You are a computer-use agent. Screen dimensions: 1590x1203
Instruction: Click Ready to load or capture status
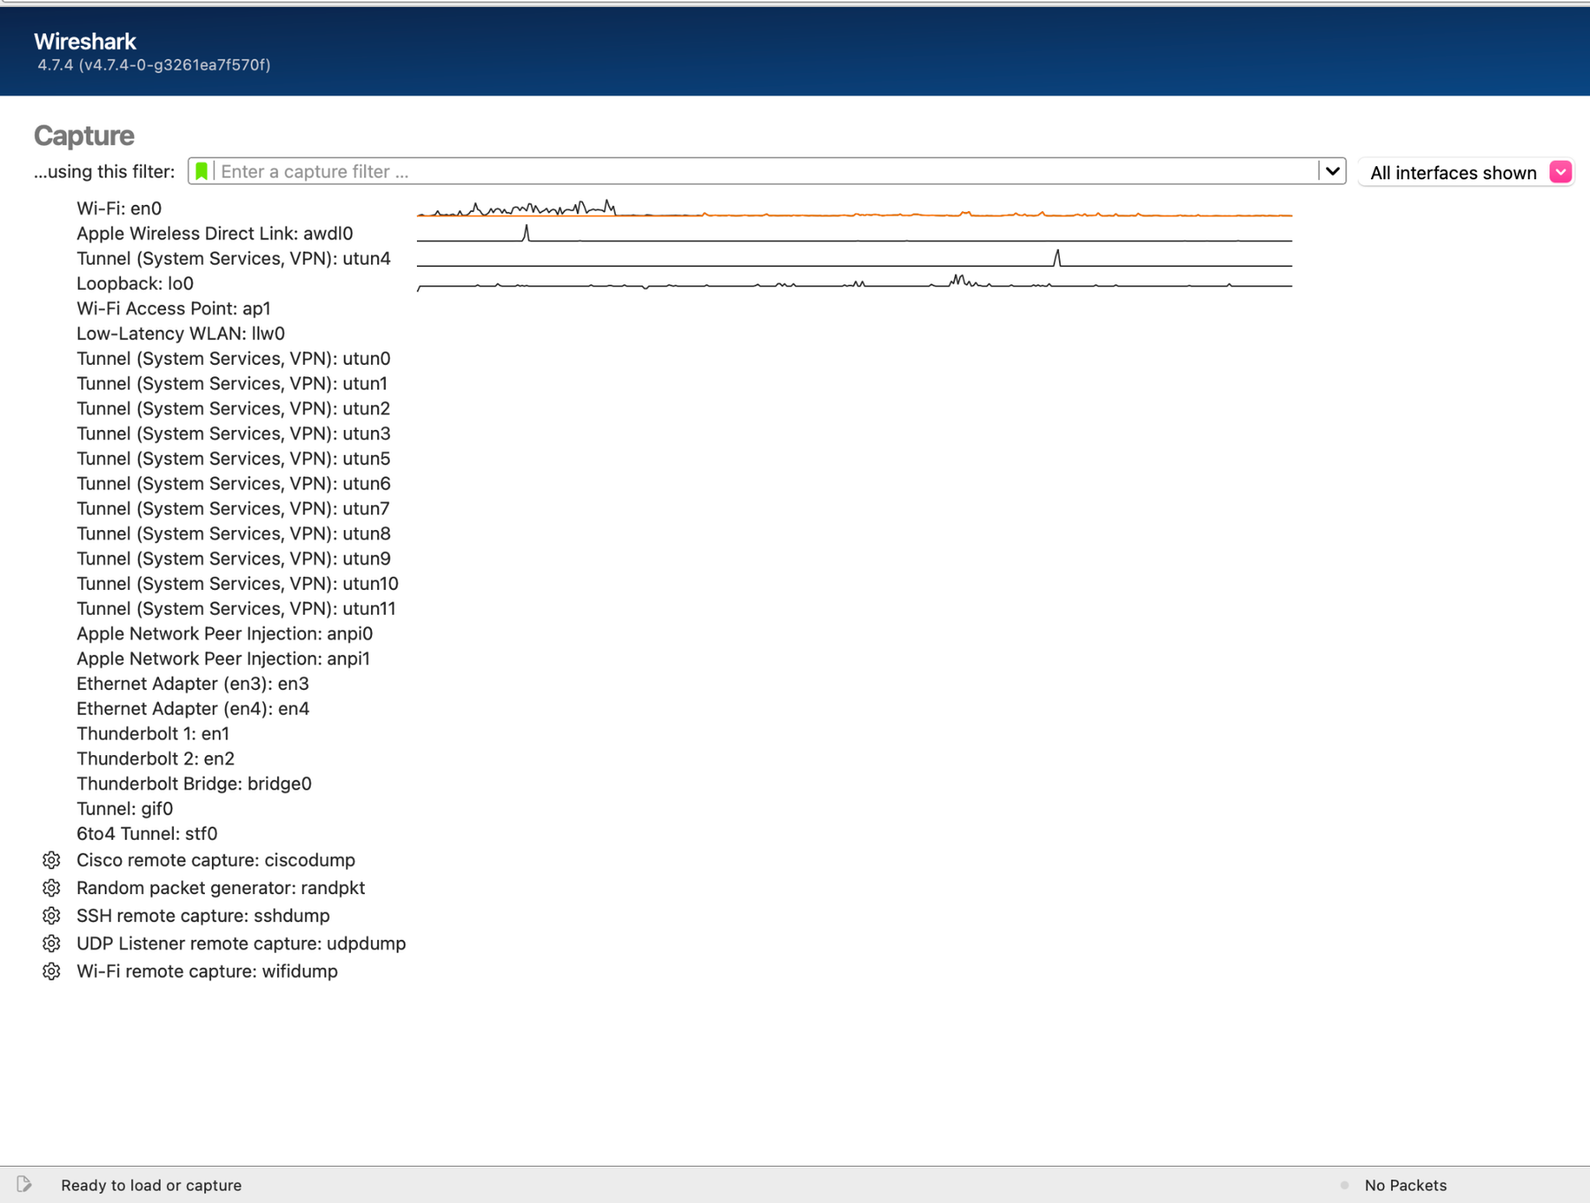click(151, 1185)
